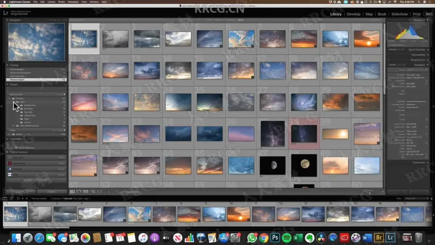Screen dimensions: 435x245
Task: Expand the Quick Develop panel
Action: (x=417, y=50)
